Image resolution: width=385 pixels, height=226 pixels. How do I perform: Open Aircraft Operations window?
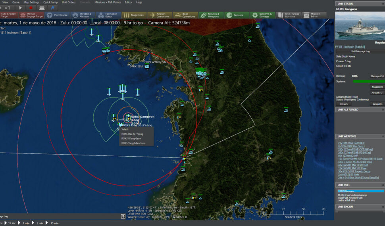point(159,15)
